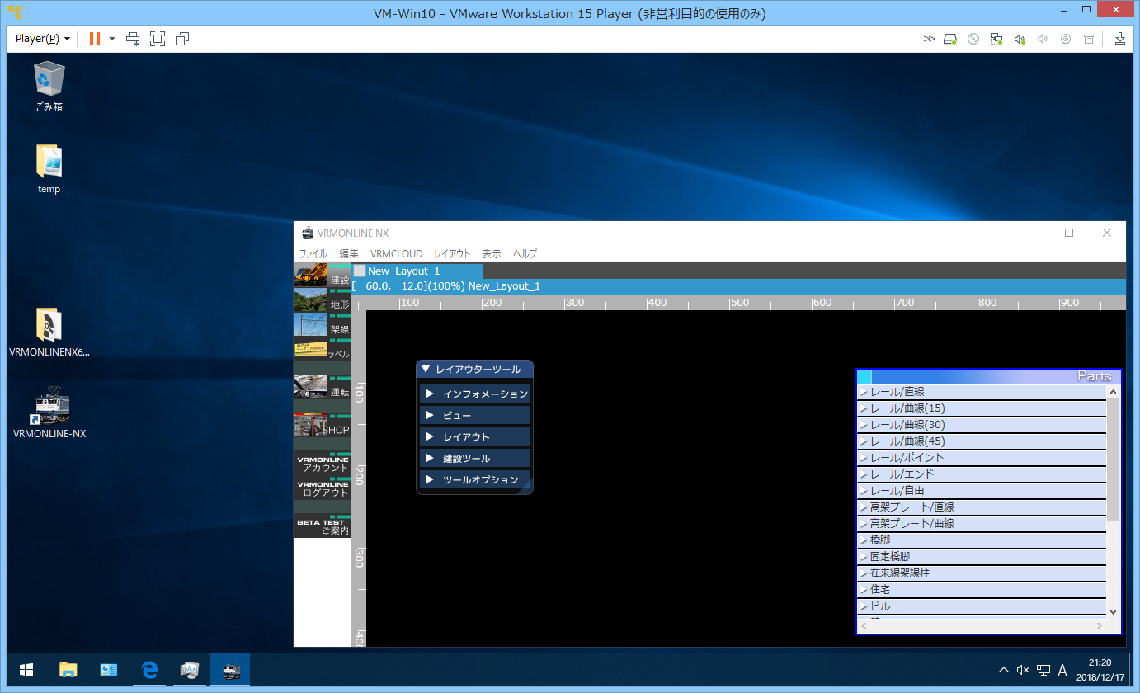Expand the ツールオプション section
Image resolution: width=1140 pixels, height=693 pixels.
[x=474, y=479]
